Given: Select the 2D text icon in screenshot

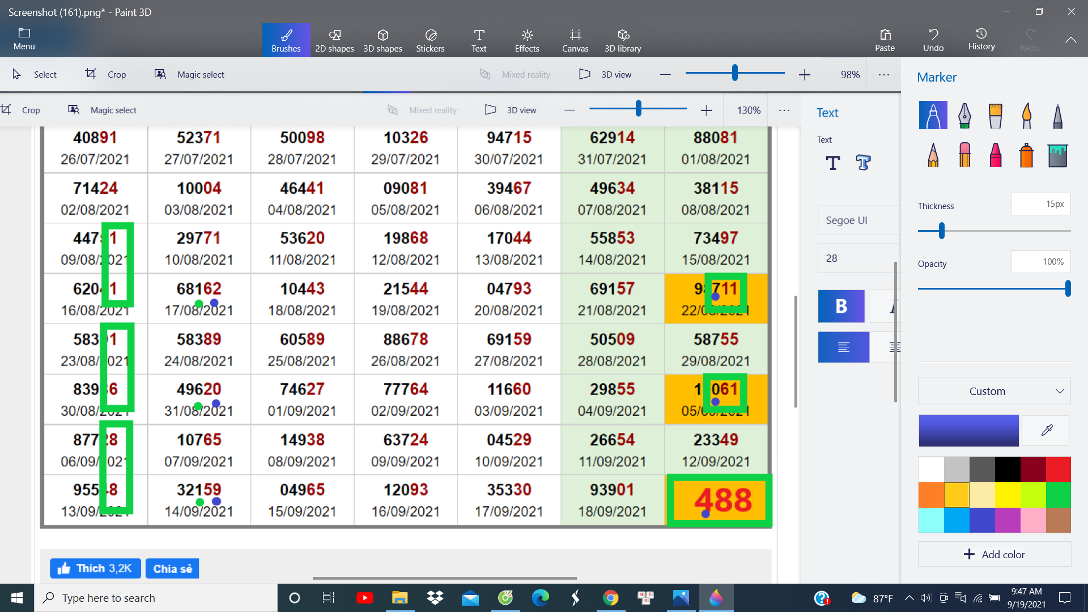Looking at the screenshot, I should (x=832, y=163).
